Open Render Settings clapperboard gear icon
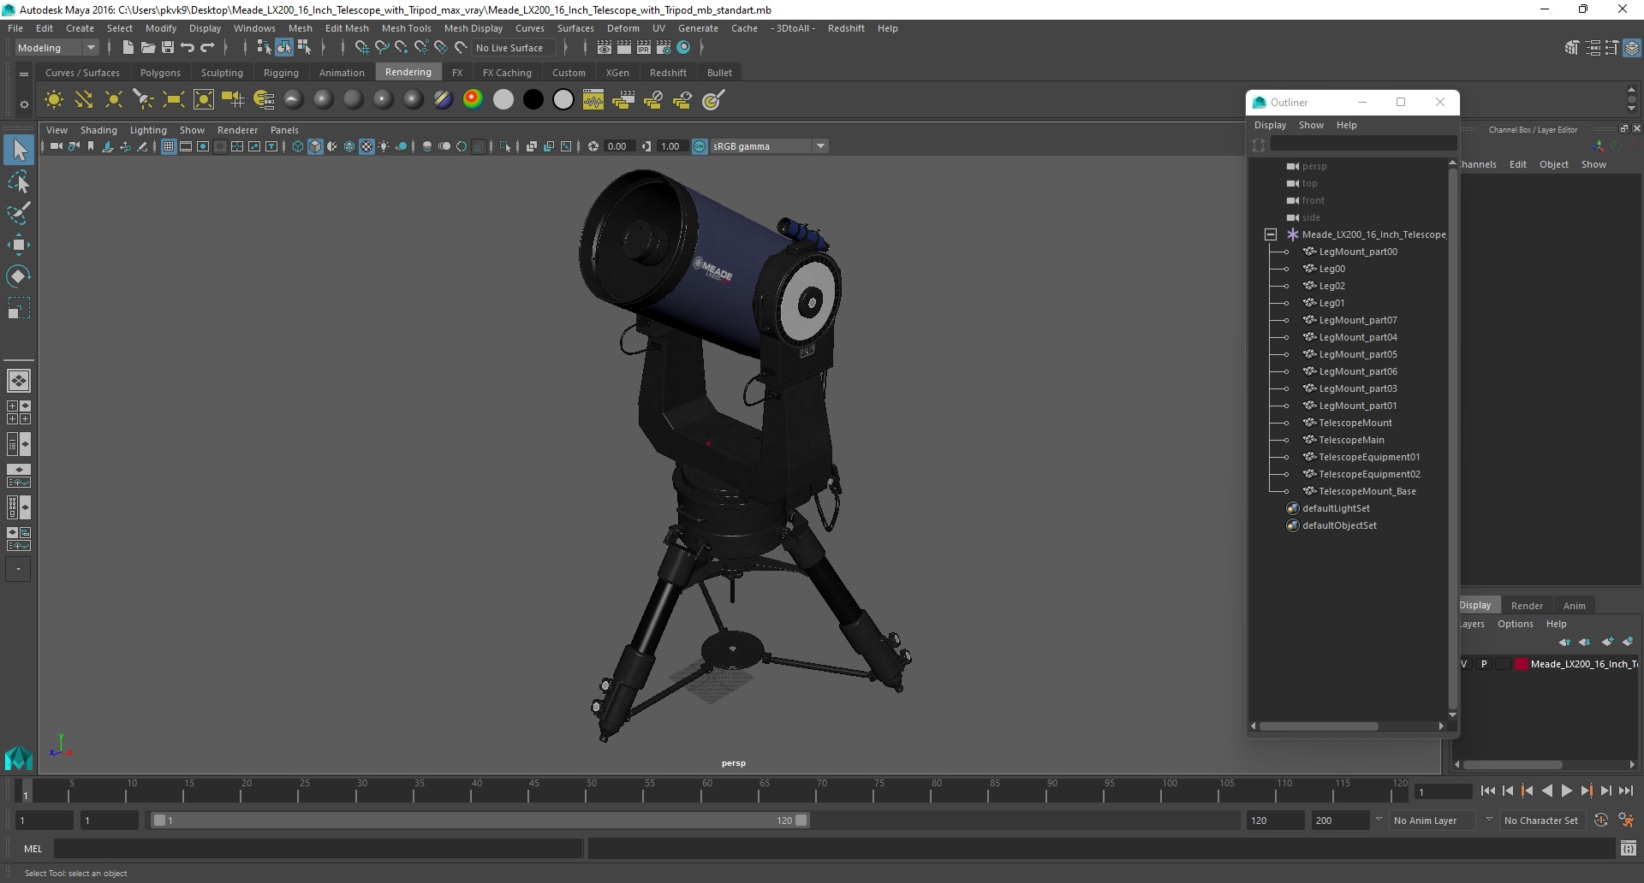The image size is (1644, 883). pos(664,48)
